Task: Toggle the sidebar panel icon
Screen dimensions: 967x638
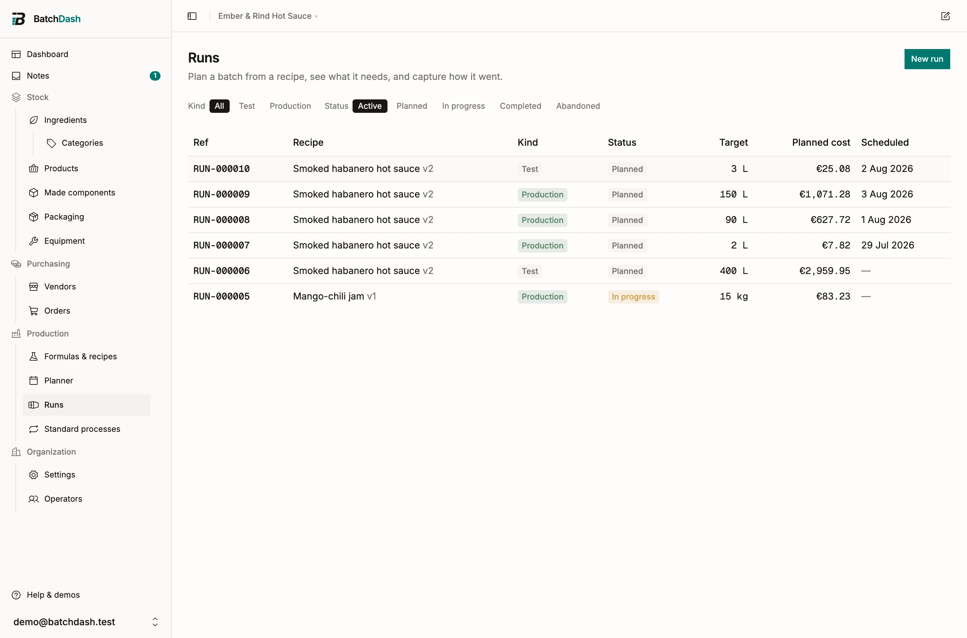Action: tap(192, 16)
